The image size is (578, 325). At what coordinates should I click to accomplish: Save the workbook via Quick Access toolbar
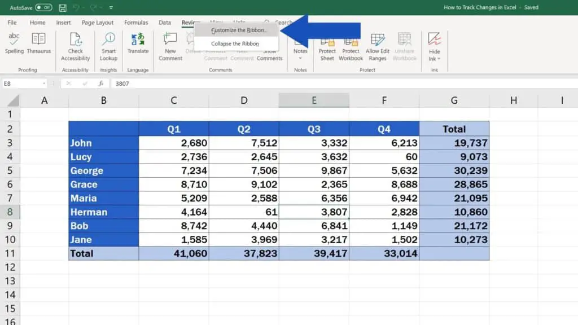pyautogui.click(x=62, y=7)
